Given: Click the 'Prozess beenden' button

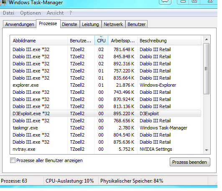Looking at the screenshot, I should tap(190, 162).
